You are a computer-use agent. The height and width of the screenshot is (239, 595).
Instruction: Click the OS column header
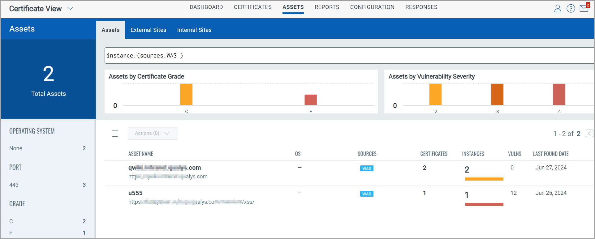coord(298,154)
